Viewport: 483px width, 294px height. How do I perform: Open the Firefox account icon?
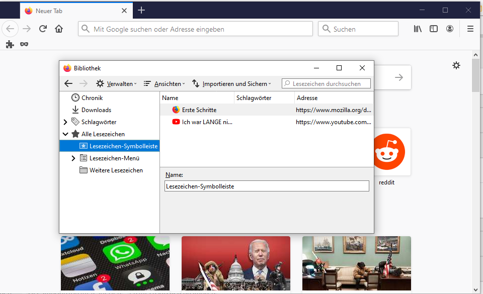click(449, 29)
